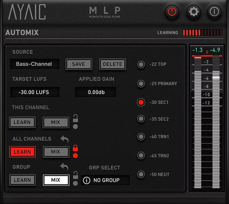This screenshot has width=229, height=204.
Task: Activate the red ALL CHANNELS LEARN button
Action: [22, 152]
